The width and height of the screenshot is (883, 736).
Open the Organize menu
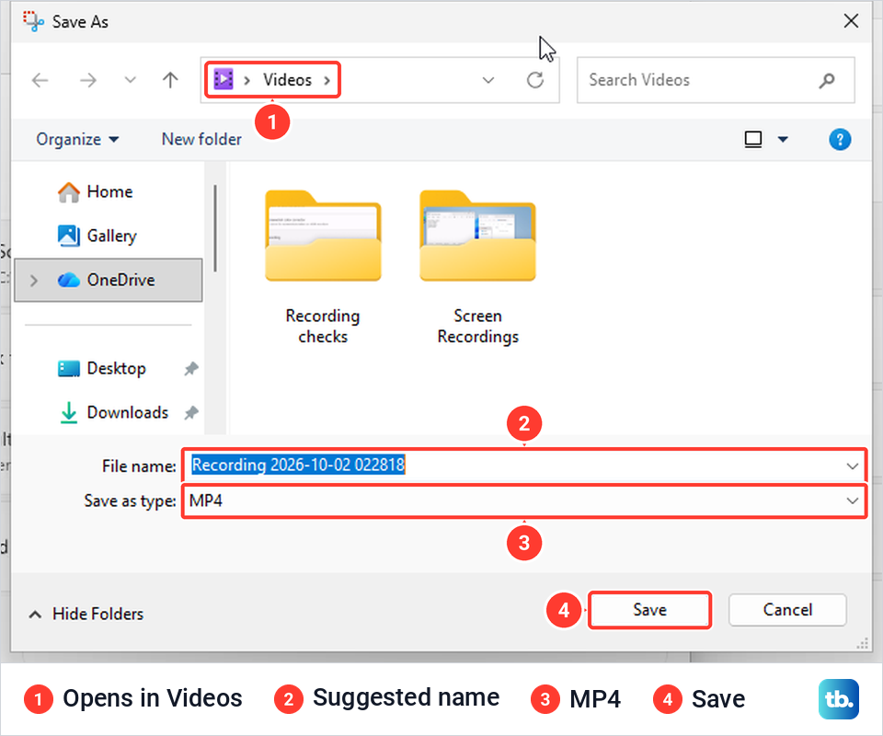pos(77,139)
